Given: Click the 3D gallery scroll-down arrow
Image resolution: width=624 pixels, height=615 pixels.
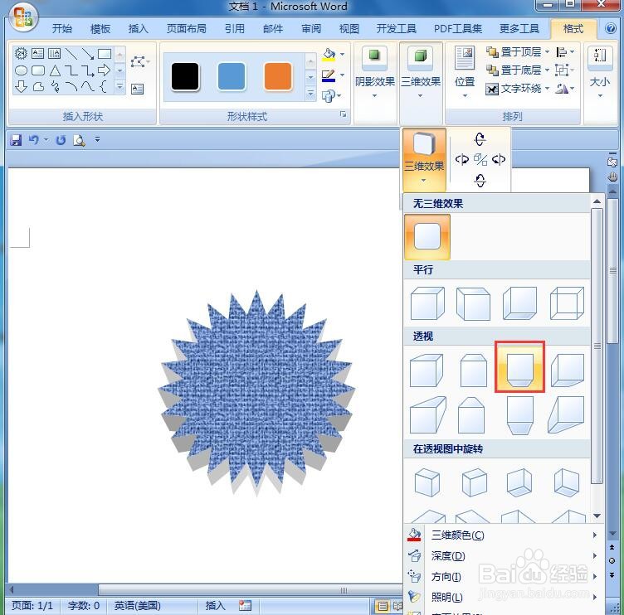Looking at the screenshot, I should [597, 516].
